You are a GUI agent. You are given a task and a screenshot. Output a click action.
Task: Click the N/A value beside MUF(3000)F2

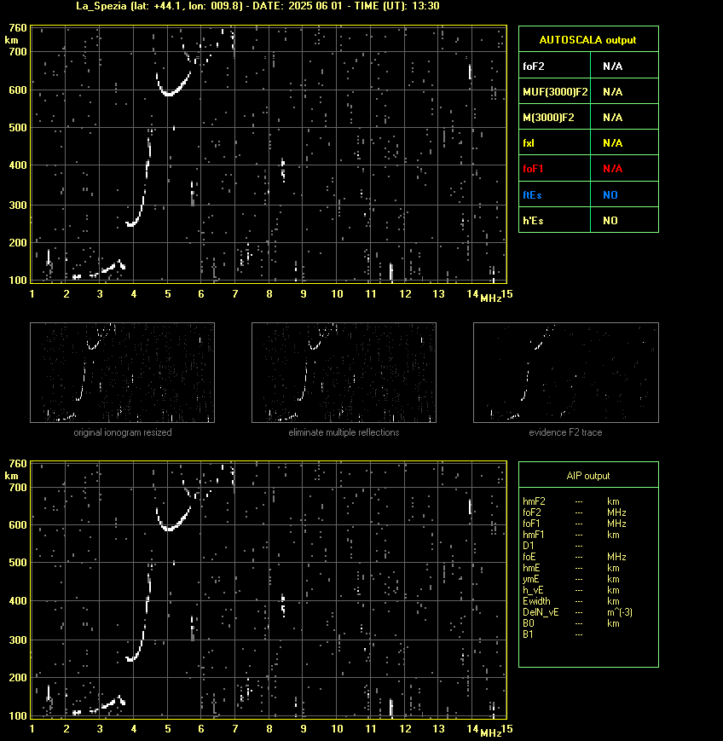point(612,92)
